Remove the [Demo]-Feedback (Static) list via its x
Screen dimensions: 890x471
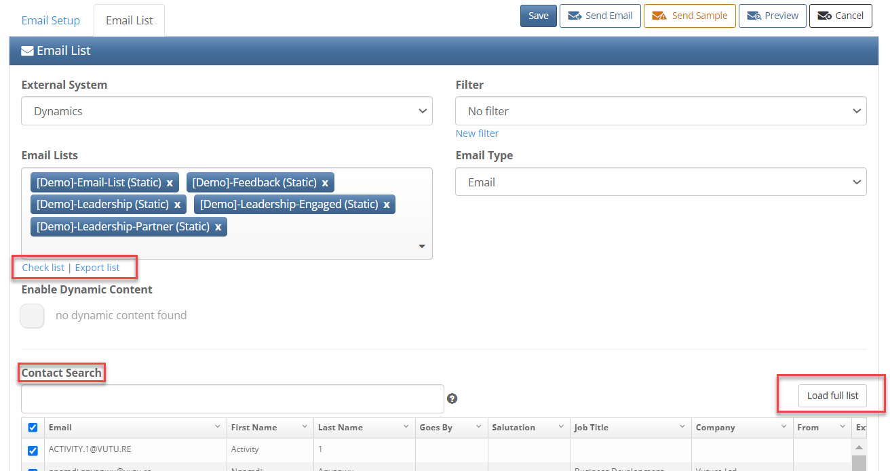tap(324, 182)
